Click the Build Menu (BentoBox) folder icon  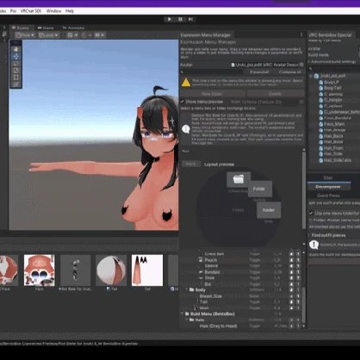187,313
